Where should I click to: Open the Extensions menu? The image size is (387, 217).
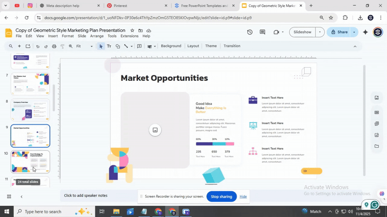[129, 36]
